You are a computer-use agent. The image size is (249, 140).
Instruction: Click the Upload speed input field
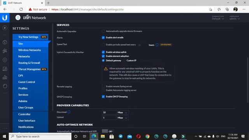[109, 118]
